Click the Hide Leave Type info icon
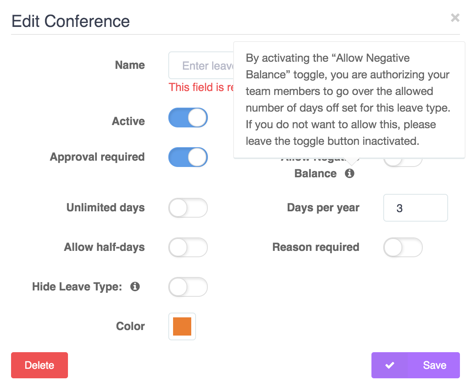 click(x=135, y=286)
